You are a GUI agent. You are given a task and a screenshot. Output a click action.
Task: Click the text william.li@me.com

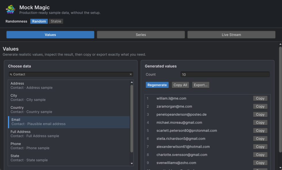171,98
